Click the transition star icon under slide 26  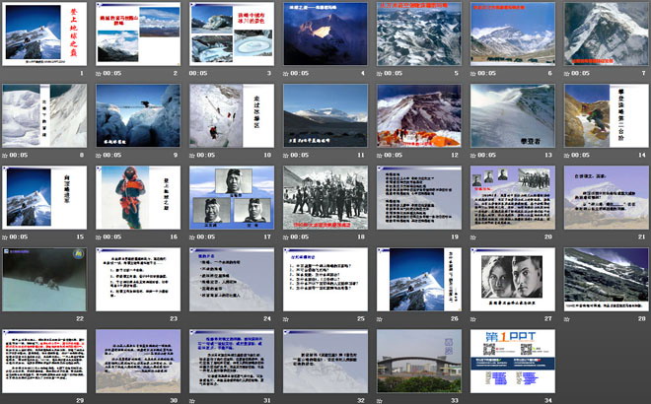tap(380, 319)
